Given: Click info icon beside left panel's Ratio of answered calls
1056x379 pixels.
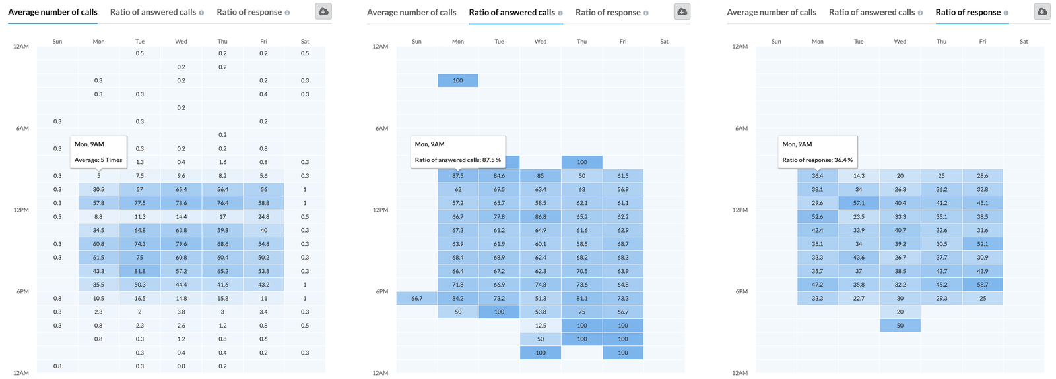Looking at the screenshot, I should pyautogui.click(x=202, y=13).
